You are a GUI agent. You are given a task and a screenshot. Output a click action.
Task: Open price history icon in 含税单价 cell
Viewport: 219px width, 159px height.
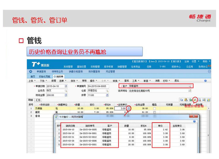(128, 108)
